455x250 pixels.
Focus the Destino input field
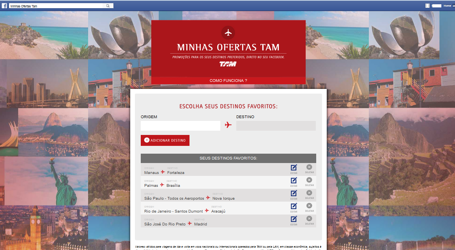pos(276,126)
